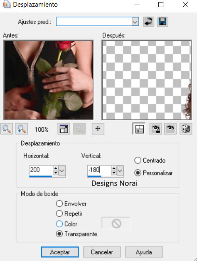Click the navigate pan cross-arrows icon
Screen dimensions: 197x261
tap(98, 129)
